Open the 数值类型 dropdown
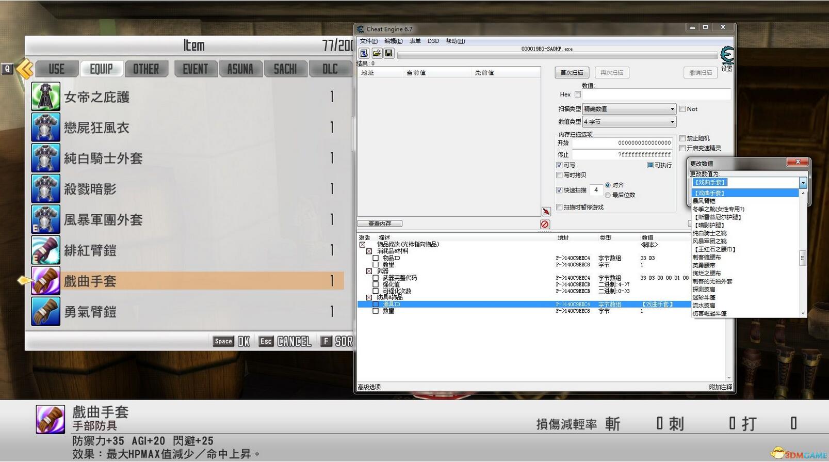Screen dimensions: 829x462 (x=629, y=122)
